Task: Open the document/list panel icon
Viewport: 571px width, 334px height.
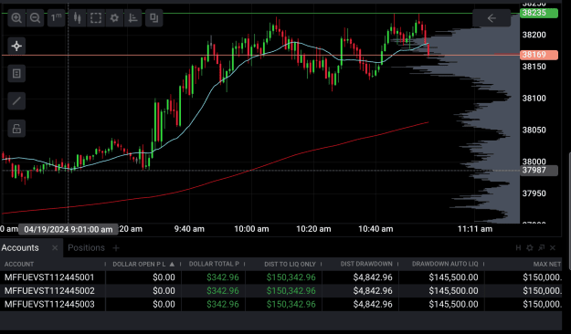Action: [x=16, y=74]
